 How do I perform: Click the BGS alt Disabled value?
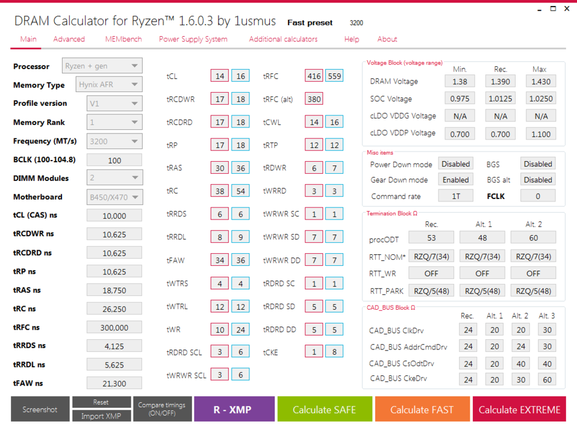point(538,180)
